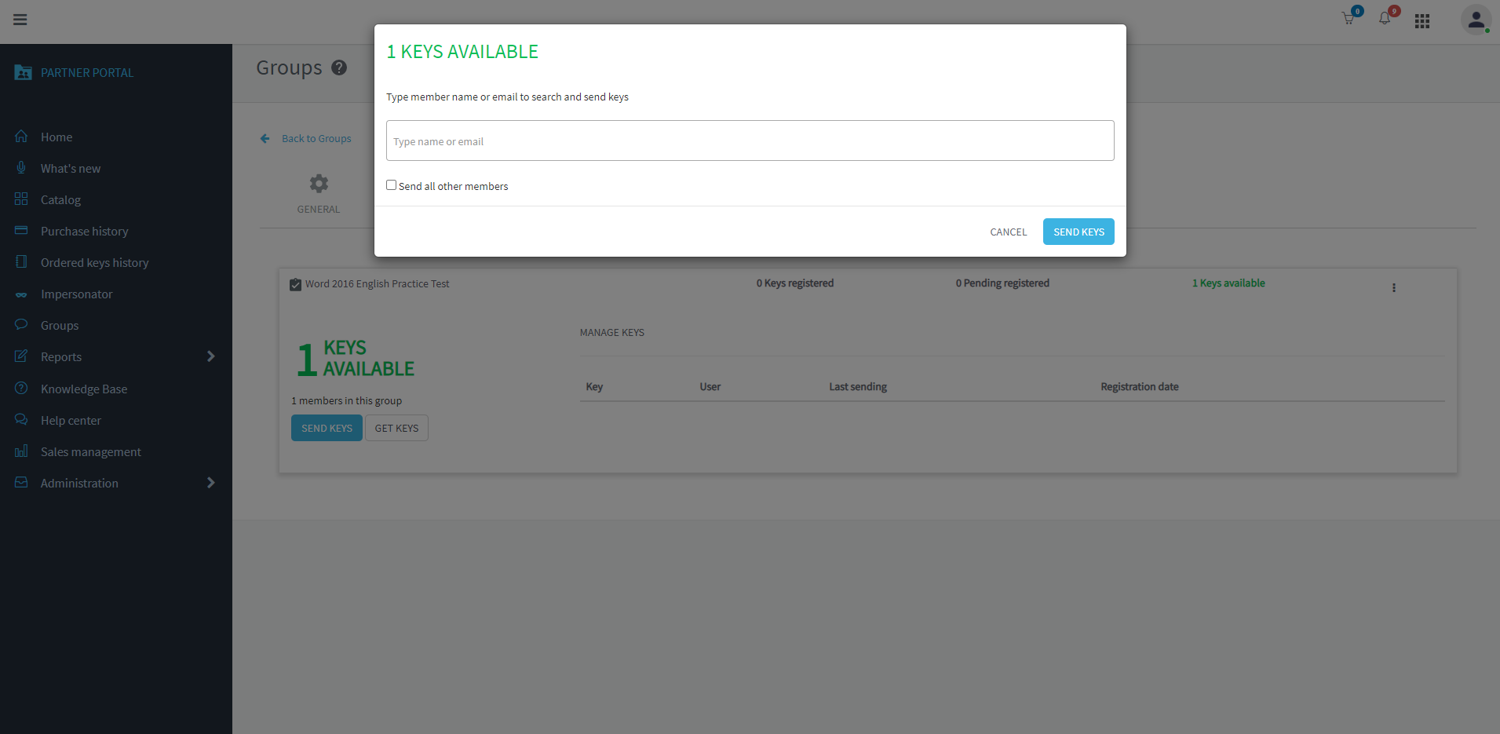The height and width of the screenshot is (734, 1500).
Task: Open the apps grid icon
Action: tap(1422, 21)
